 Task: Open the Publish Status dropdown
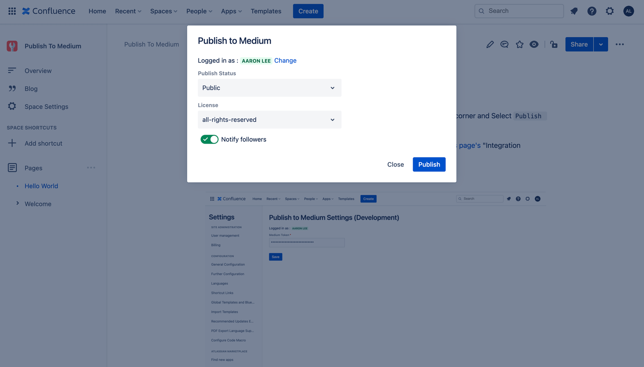coord(269,88)
